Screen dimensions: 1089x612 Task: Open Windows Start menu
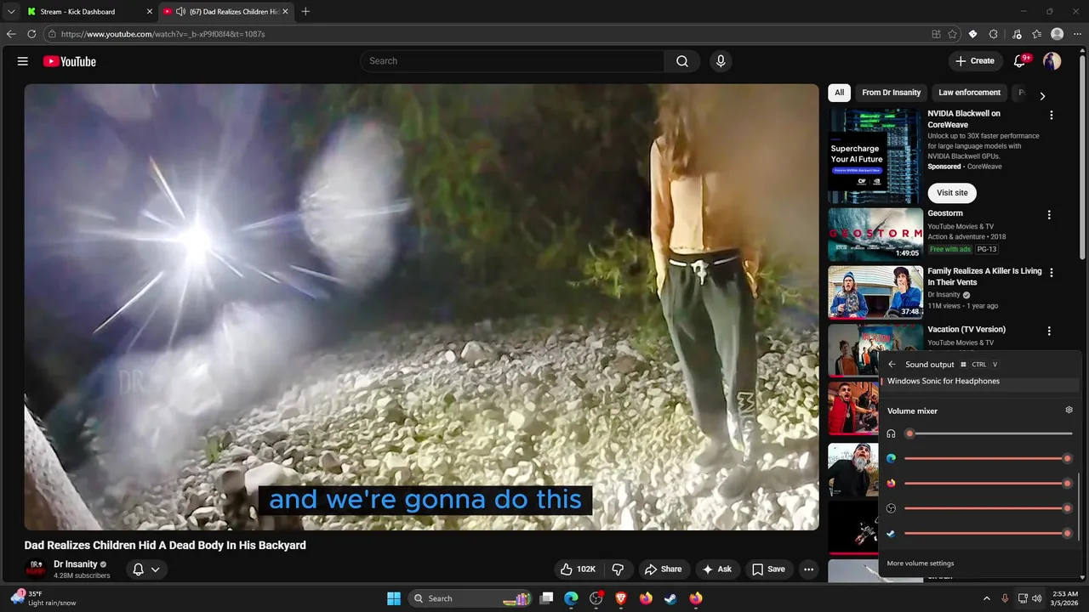coord(394,598)
